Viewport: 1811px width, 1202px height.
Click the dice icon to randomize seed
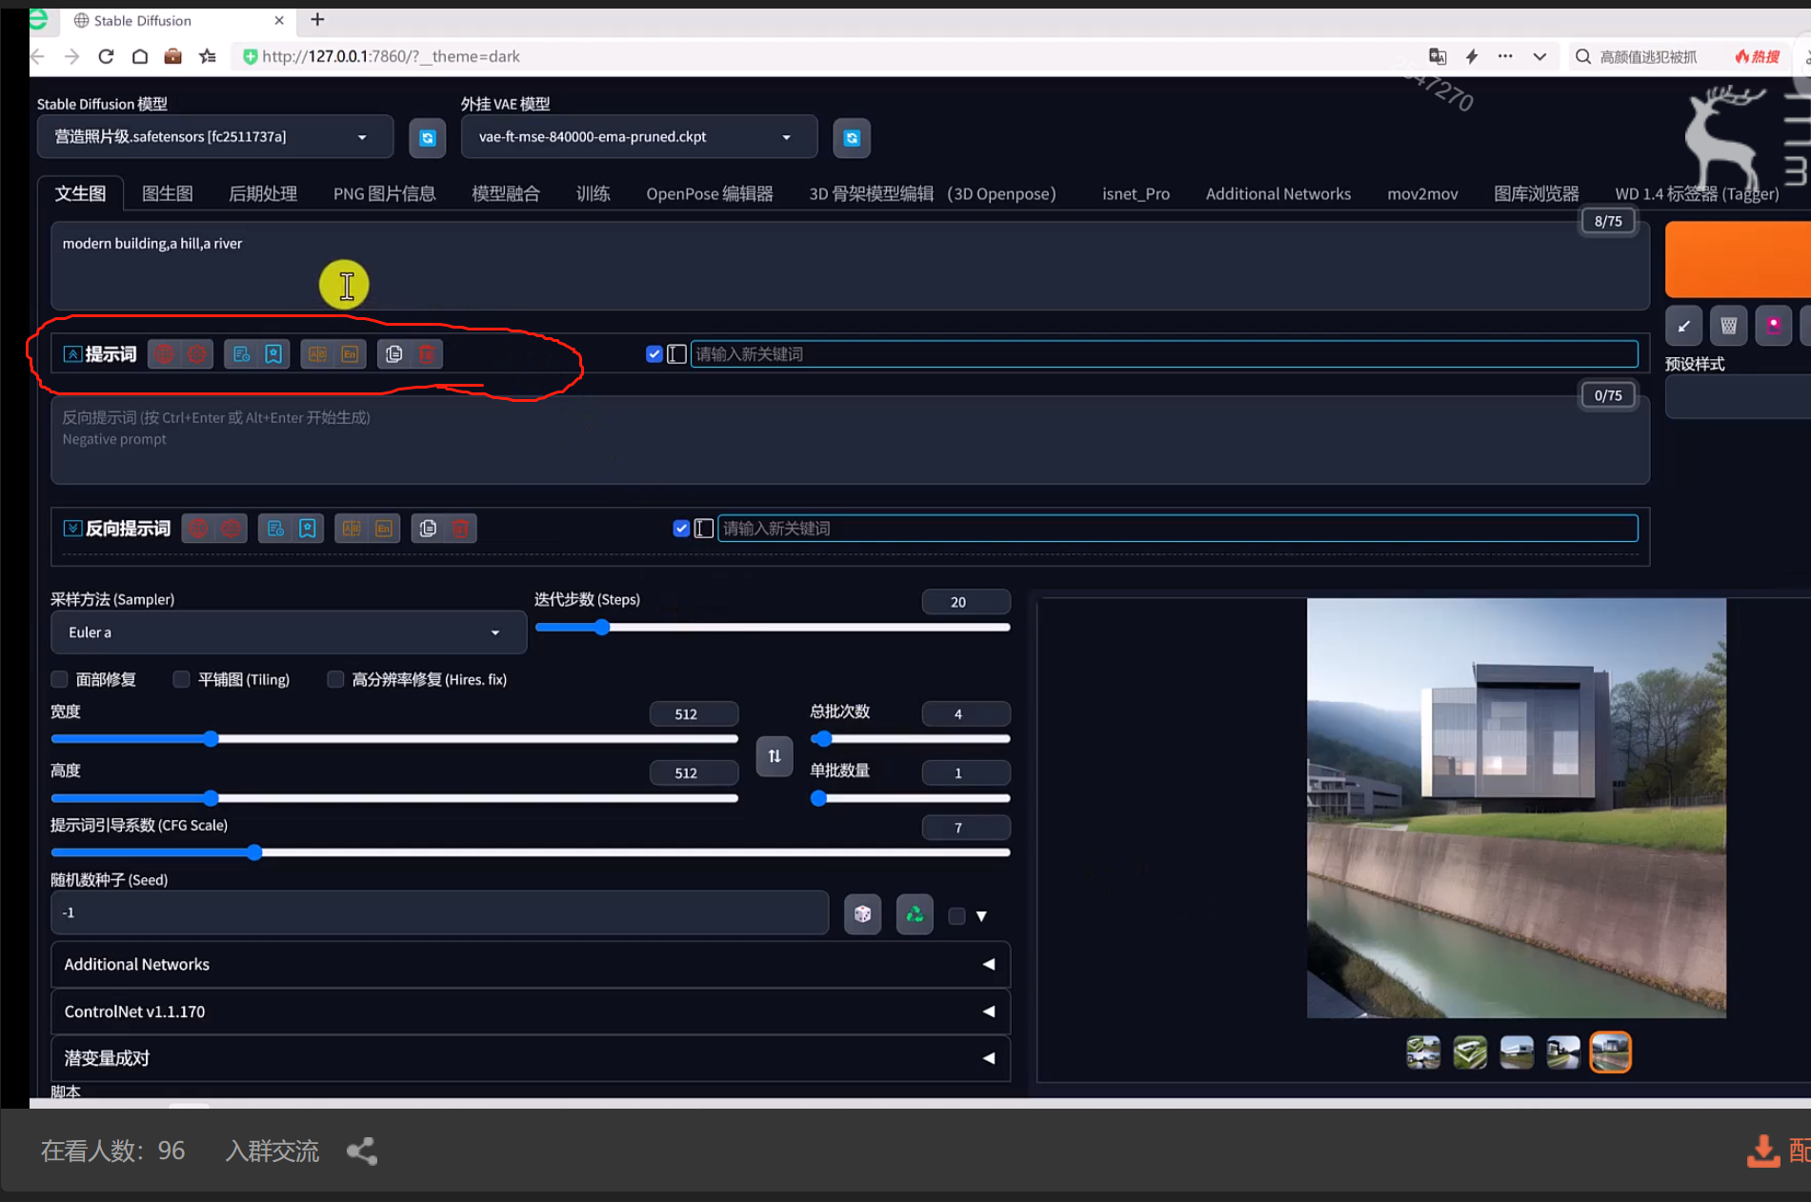click(x=862, y=914)
